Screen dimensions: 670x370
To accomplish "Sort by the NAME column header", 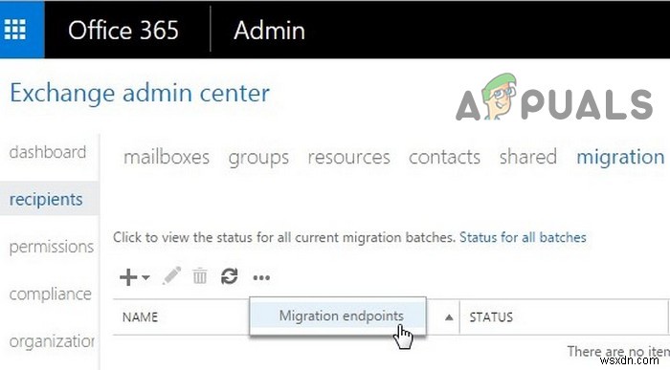I will point(140,317).
